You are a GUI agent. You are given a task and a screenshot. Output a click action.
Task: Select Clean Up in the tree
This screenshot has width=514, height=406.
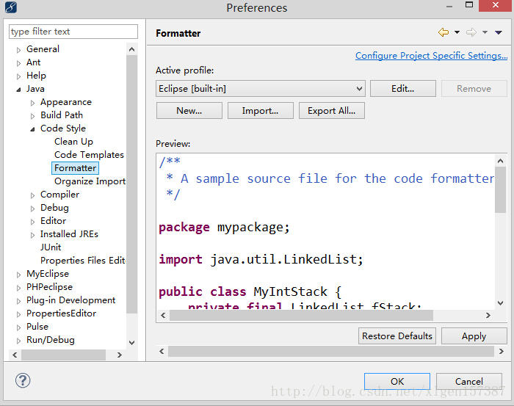tap(73, 142)
